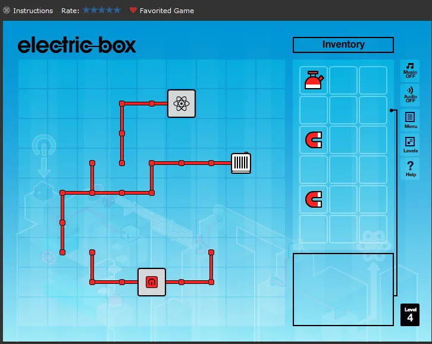Screen dimensions: 432x344
Task: Click the Favorited Game text
Action: [167, 11]
